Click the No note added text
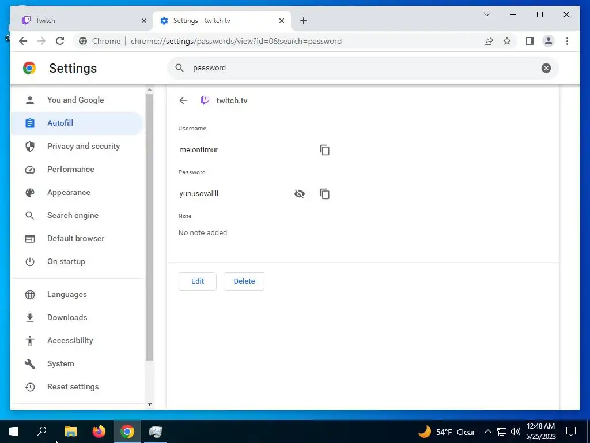Image resolution: width=590 pixels, height=443 pixels. point(202,233)
